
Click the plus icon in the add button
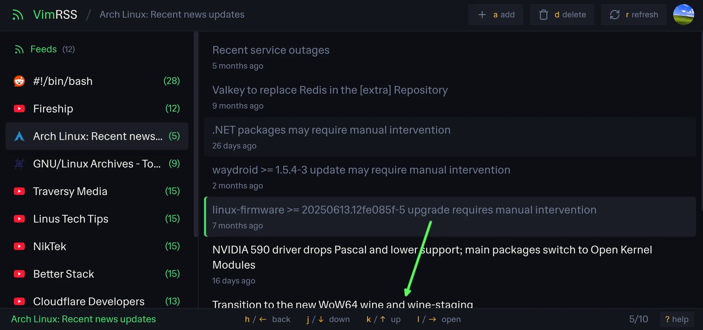tap(482, 14)
